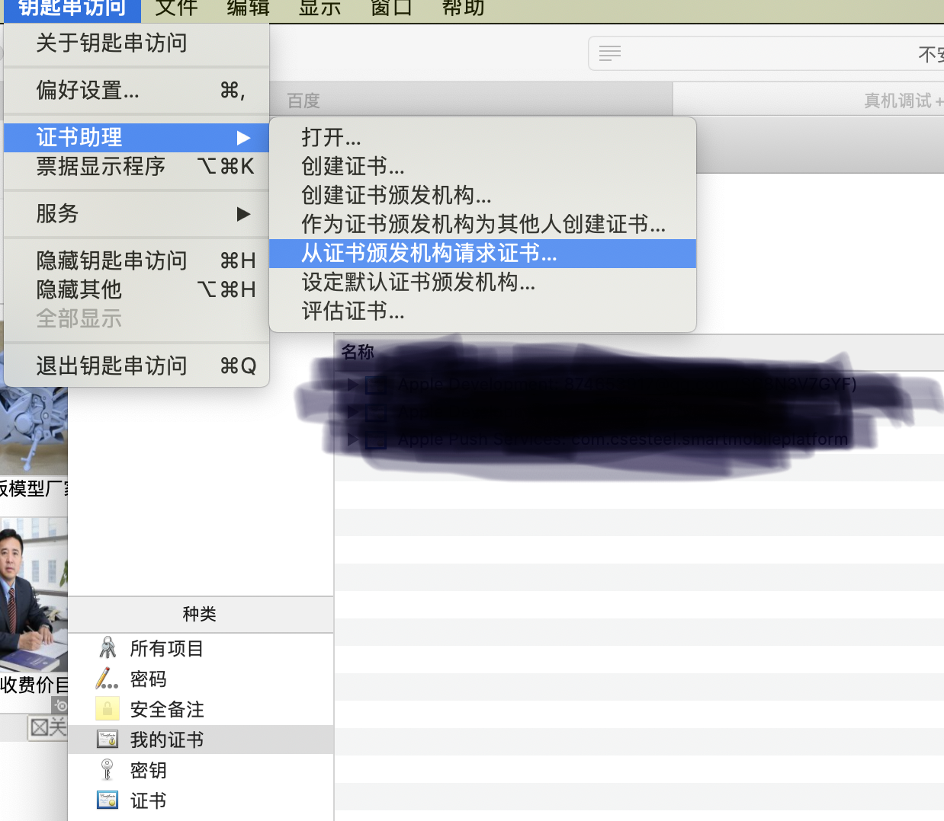
Task: Click the keys icon beside 所有项目
Action: [x=108, y=648]
